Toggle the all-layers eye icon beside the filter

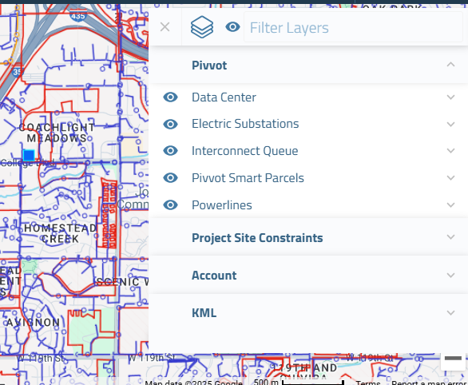pos(233,27)
